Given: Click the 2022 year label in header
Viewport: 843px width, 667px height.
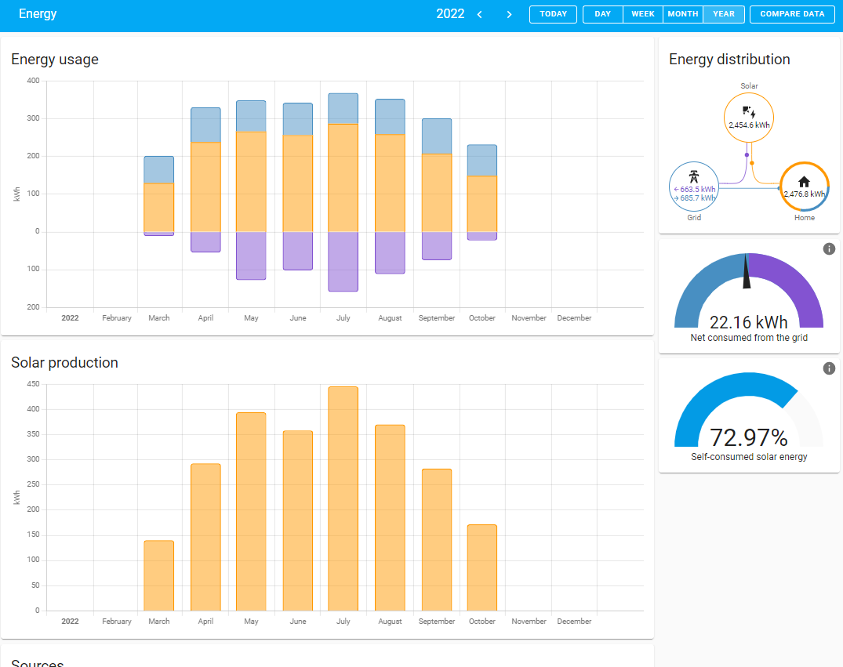Looking at the screenshot, I should [x=450, y=14].
